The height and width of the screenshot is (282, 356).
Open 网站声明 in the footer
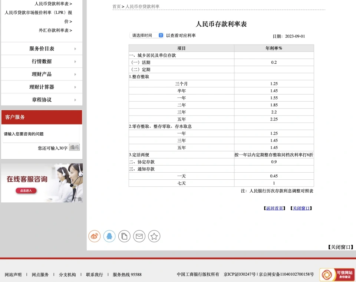[13, 275]
